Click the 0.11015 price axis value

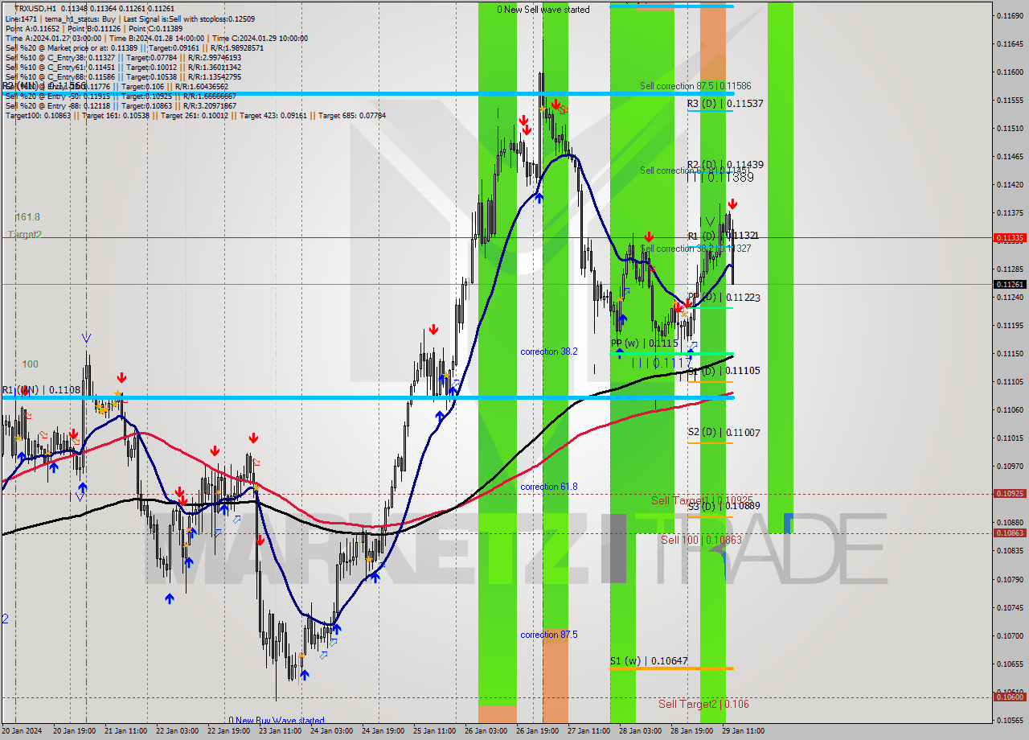1010,438
